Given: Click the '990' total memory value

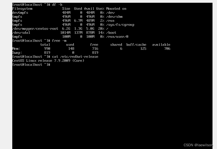Looking at the screenshot, I should pos(47,49).
